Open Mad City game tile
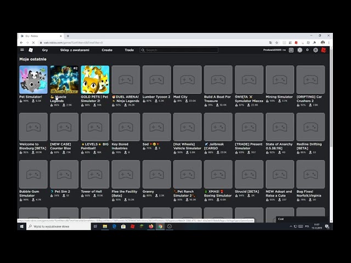Viewport: 351px width, 263px height. tap(188, 79)
